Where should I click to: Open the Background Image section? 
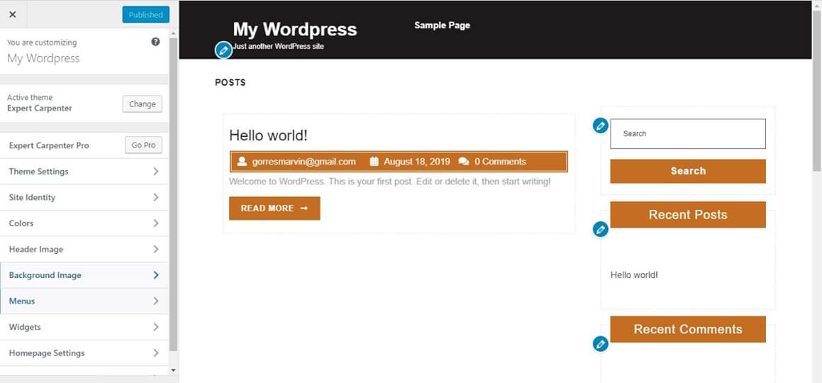[x=84, y=275]
